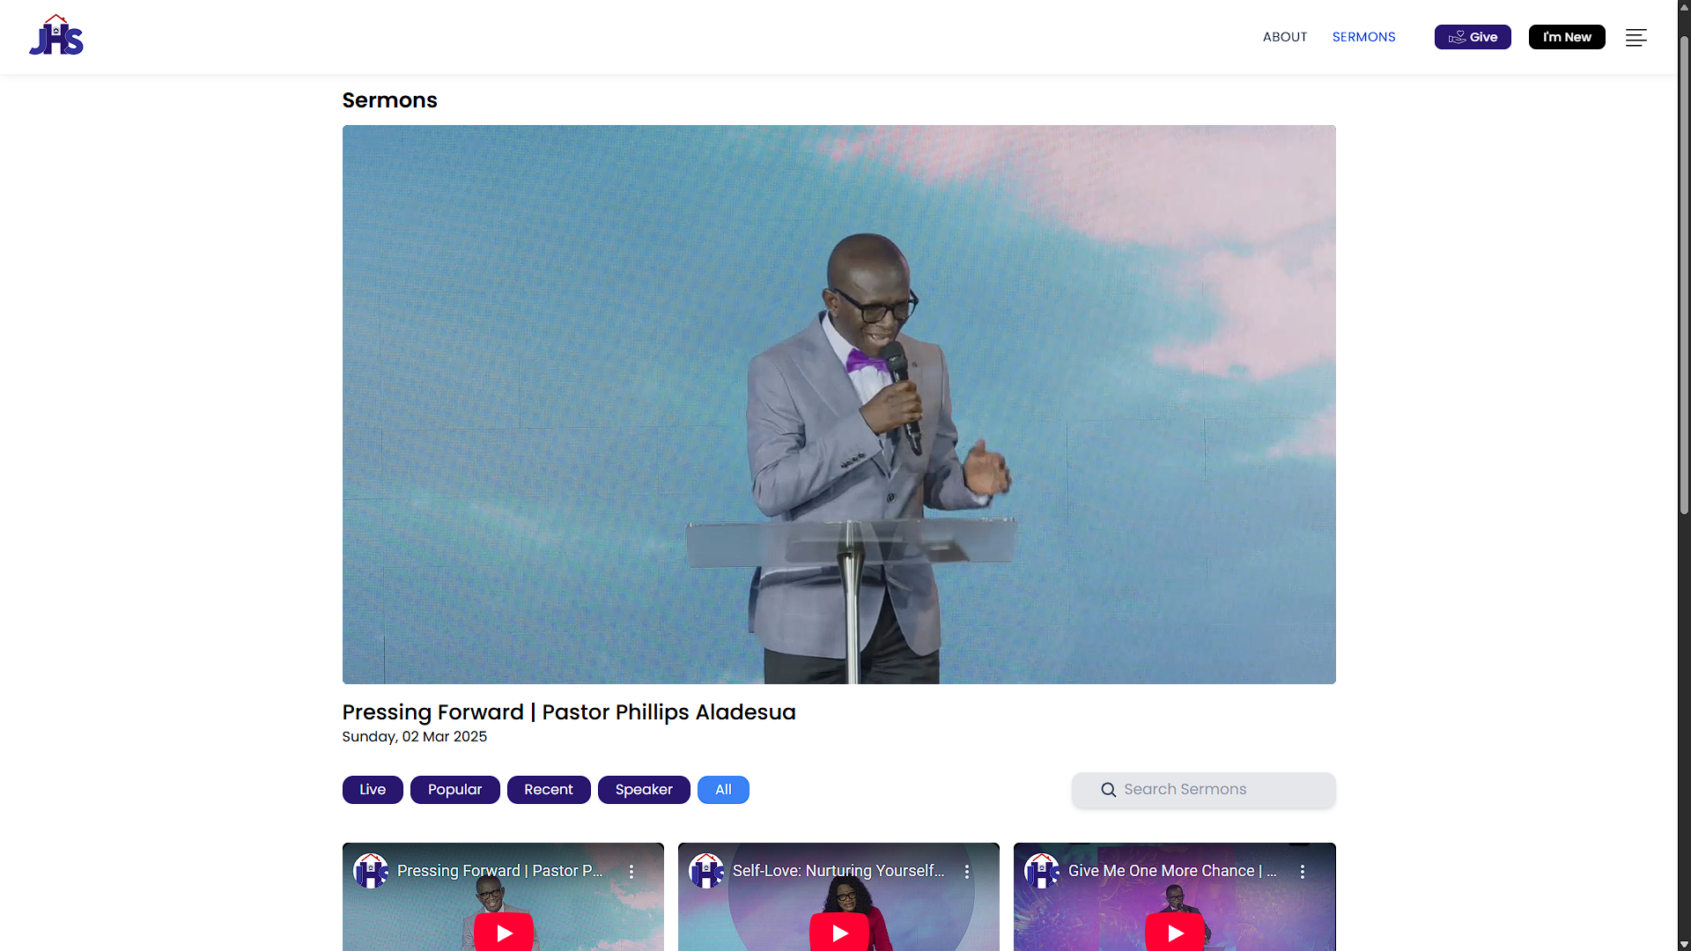The image size is (1691, 951).
Task: Play the Pressing Forward video thumbnail
Action: [x=504, y=932]
